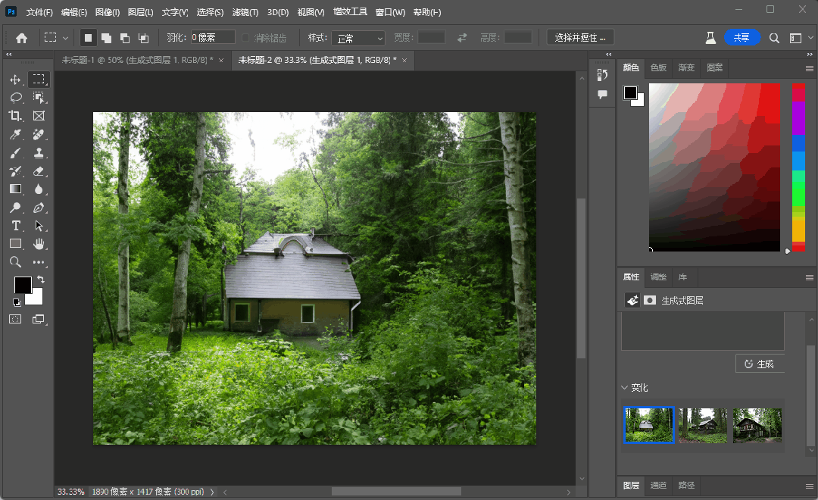Image resolution: width=818 pixels, height=500 pixels.
Task: Swap foreground and background colors
Action: click(x=41, y=280)
